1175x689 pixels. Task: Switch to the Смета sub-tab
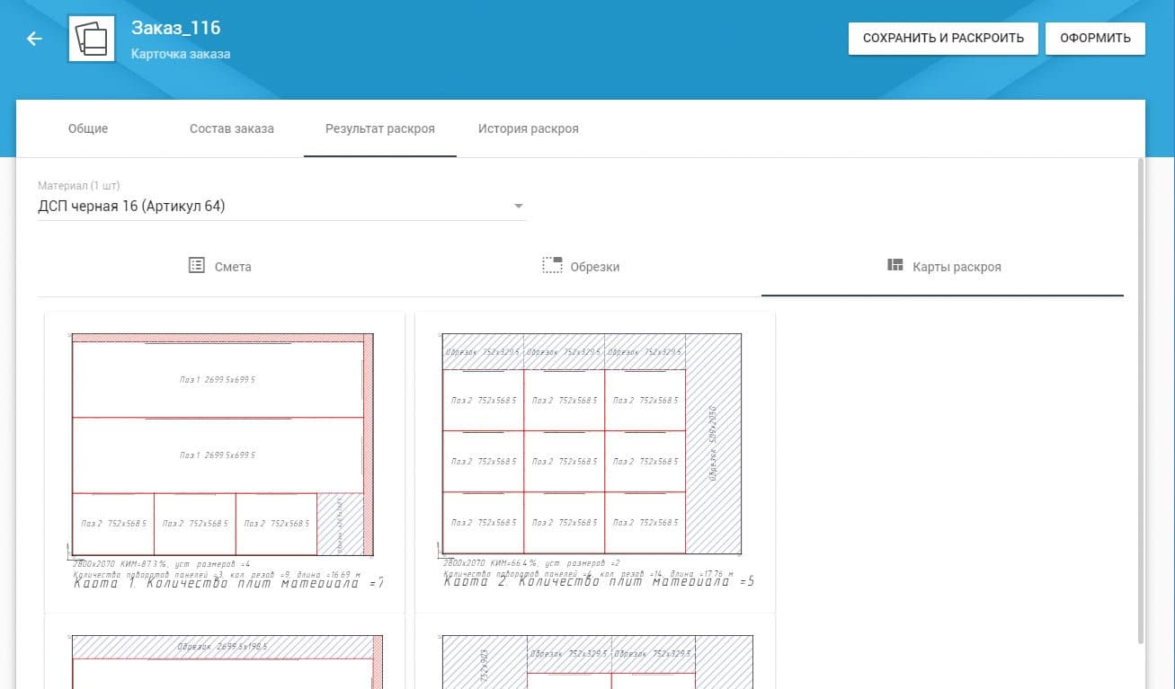[x=219, y=267]
